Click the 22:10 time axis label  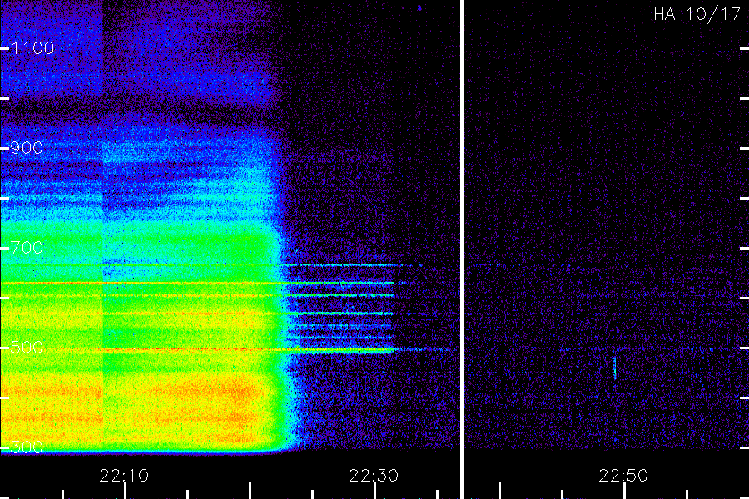(x=124, y=476)
